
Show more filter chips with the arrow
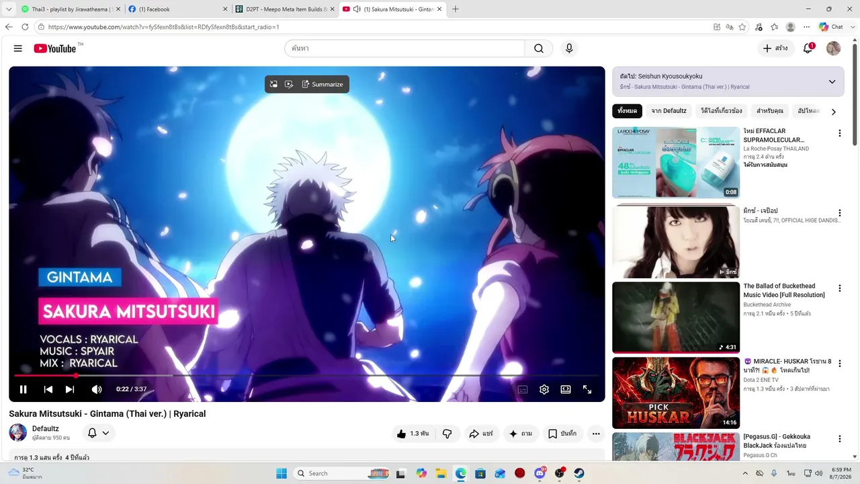834,112
